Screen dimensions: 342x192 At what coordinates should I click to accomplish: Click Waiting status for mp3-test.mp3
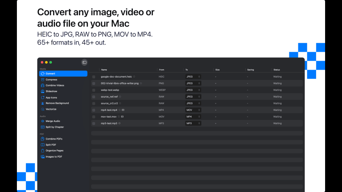(x=278, y=123)
